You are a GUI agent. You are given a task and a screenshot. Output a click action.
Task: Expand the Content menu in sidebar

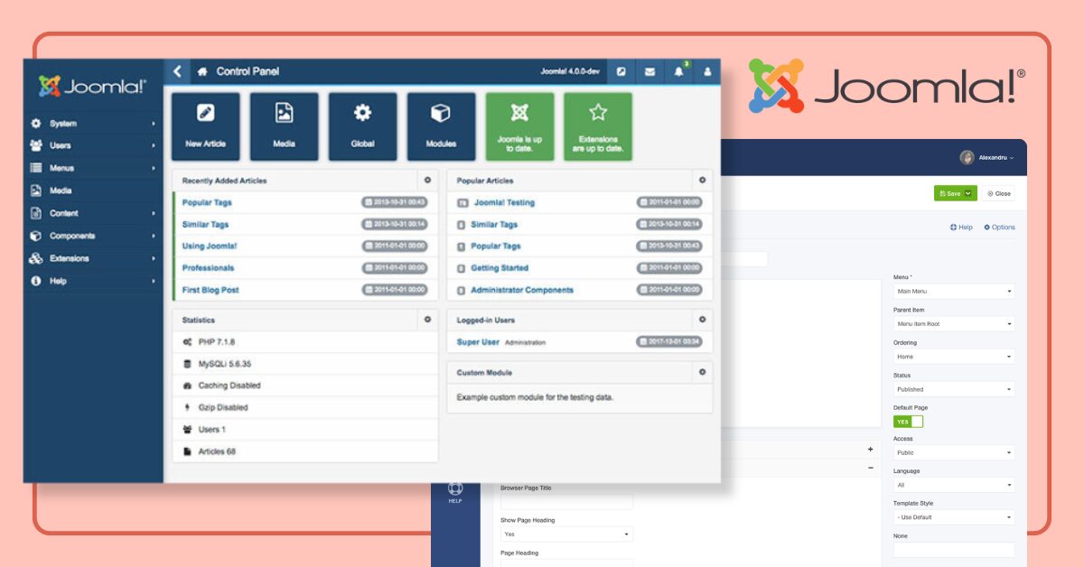94,213
